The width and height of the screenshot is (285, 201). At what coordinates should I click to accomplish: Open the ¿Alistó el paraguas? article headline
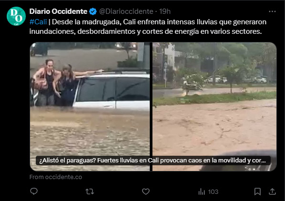click(x=153, y=161)
